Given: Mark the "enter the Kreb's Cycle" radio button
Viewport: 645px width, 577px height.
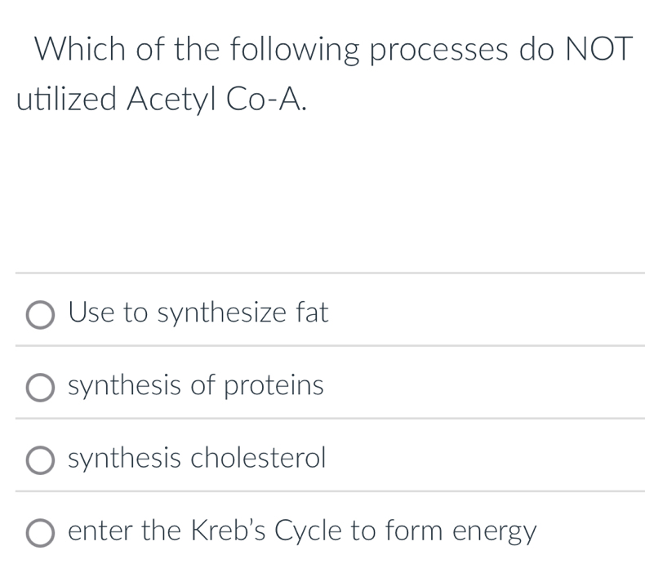Looking at the screenshot, I should [41, 534].
